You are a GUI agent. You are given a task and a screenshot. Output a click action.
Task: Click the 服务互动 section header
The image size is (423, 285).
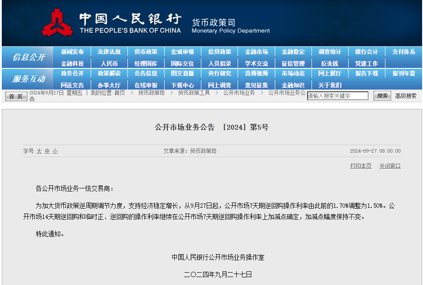point(29,79)
